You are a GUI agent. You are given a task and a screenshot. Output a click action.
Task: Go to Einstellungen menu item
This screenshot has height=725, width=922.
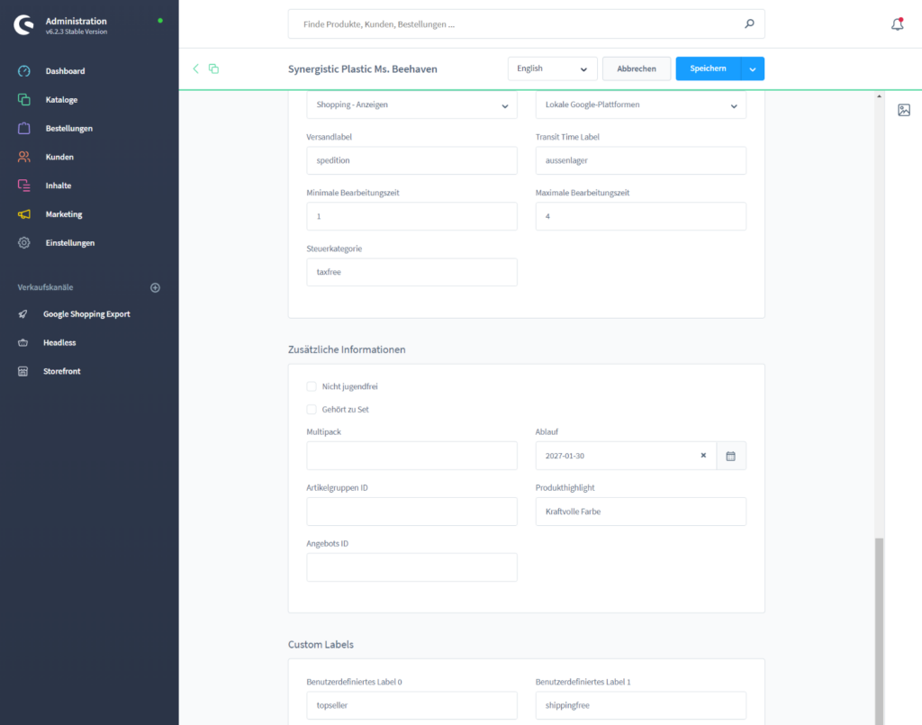click(69, 243)
